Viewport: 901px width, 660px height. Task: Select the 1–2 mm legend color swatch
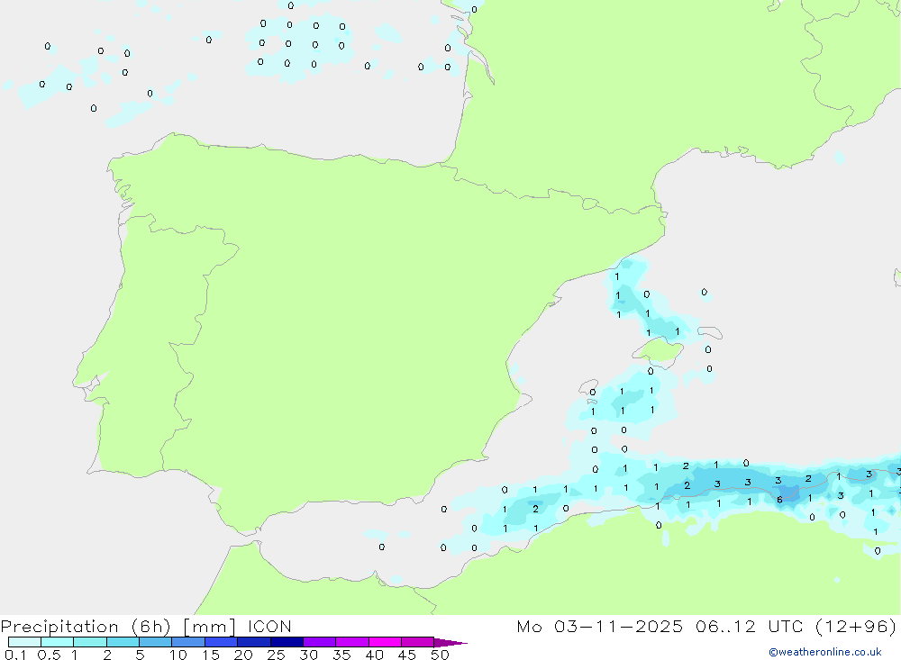point(90,642)
